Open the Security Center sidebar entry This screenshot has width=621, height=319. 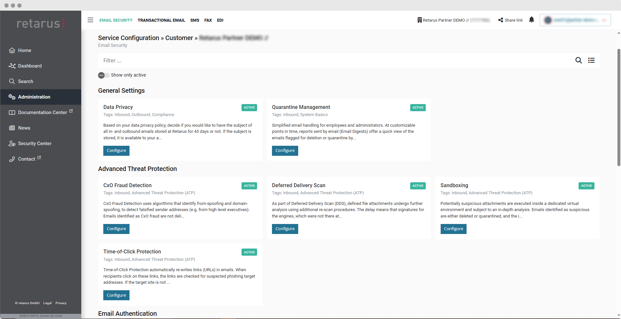click(40, 144)
